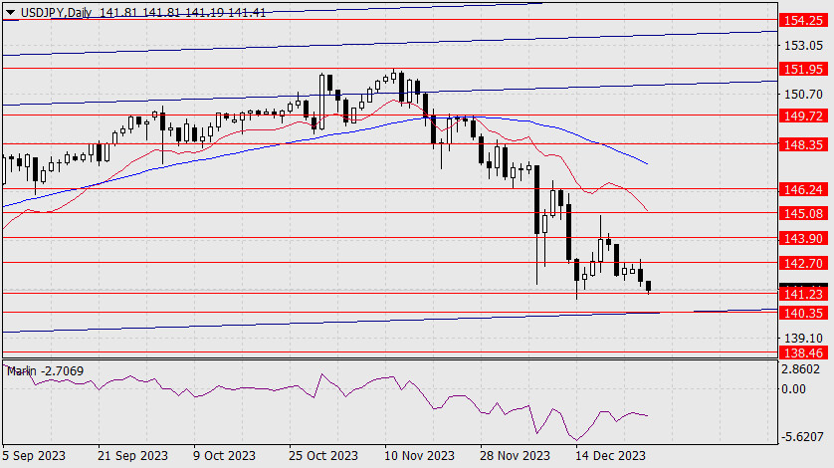Image resolution: width=834 pixels, height=468 pixels.
Task: Click the 0.00 oscillator scale value
Action: pos(793,389)
